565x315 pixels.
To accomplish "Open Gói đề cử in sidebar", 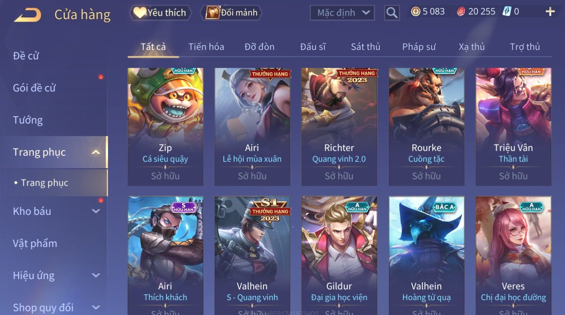I will coord(34,88).
